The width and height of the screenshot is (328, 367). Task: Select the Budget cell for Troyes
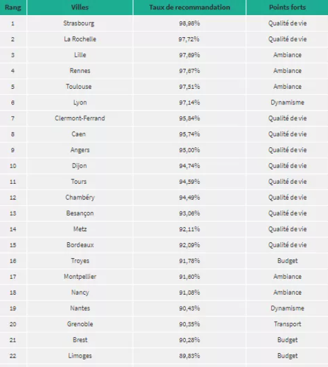pos(287,261)
